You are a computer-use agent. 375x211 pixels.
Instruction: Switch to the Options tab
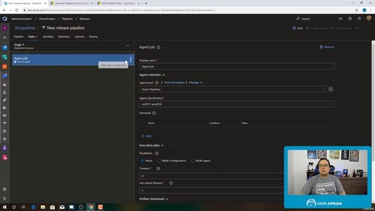pyautogui.click(x=80, y=36)
